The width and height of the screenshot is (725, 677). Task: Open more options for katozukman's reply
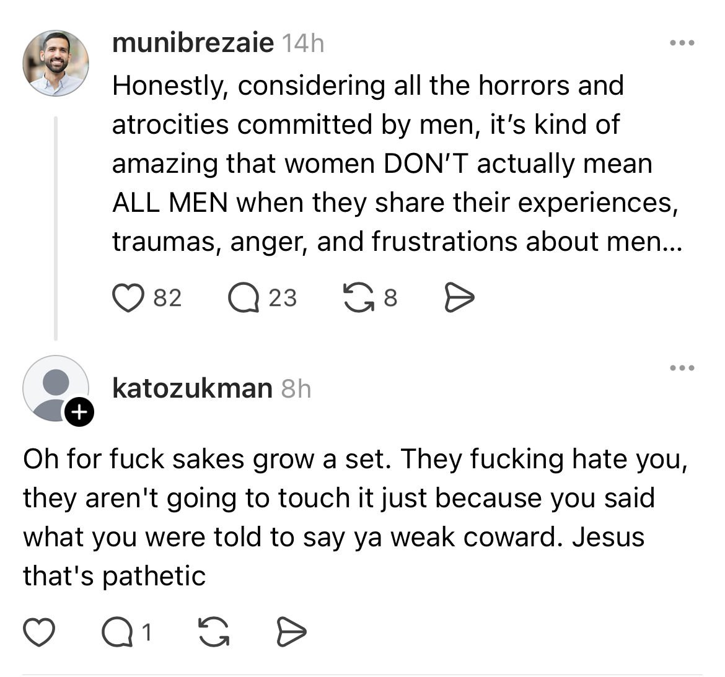tap(682, 368)
